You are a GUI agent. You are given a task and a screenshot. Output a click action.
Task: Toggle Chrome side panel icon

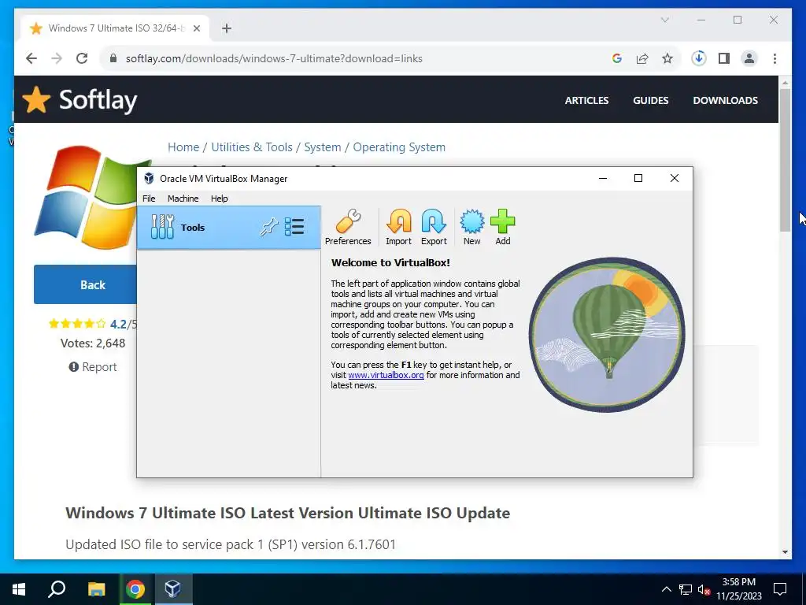tap(724, 58)
